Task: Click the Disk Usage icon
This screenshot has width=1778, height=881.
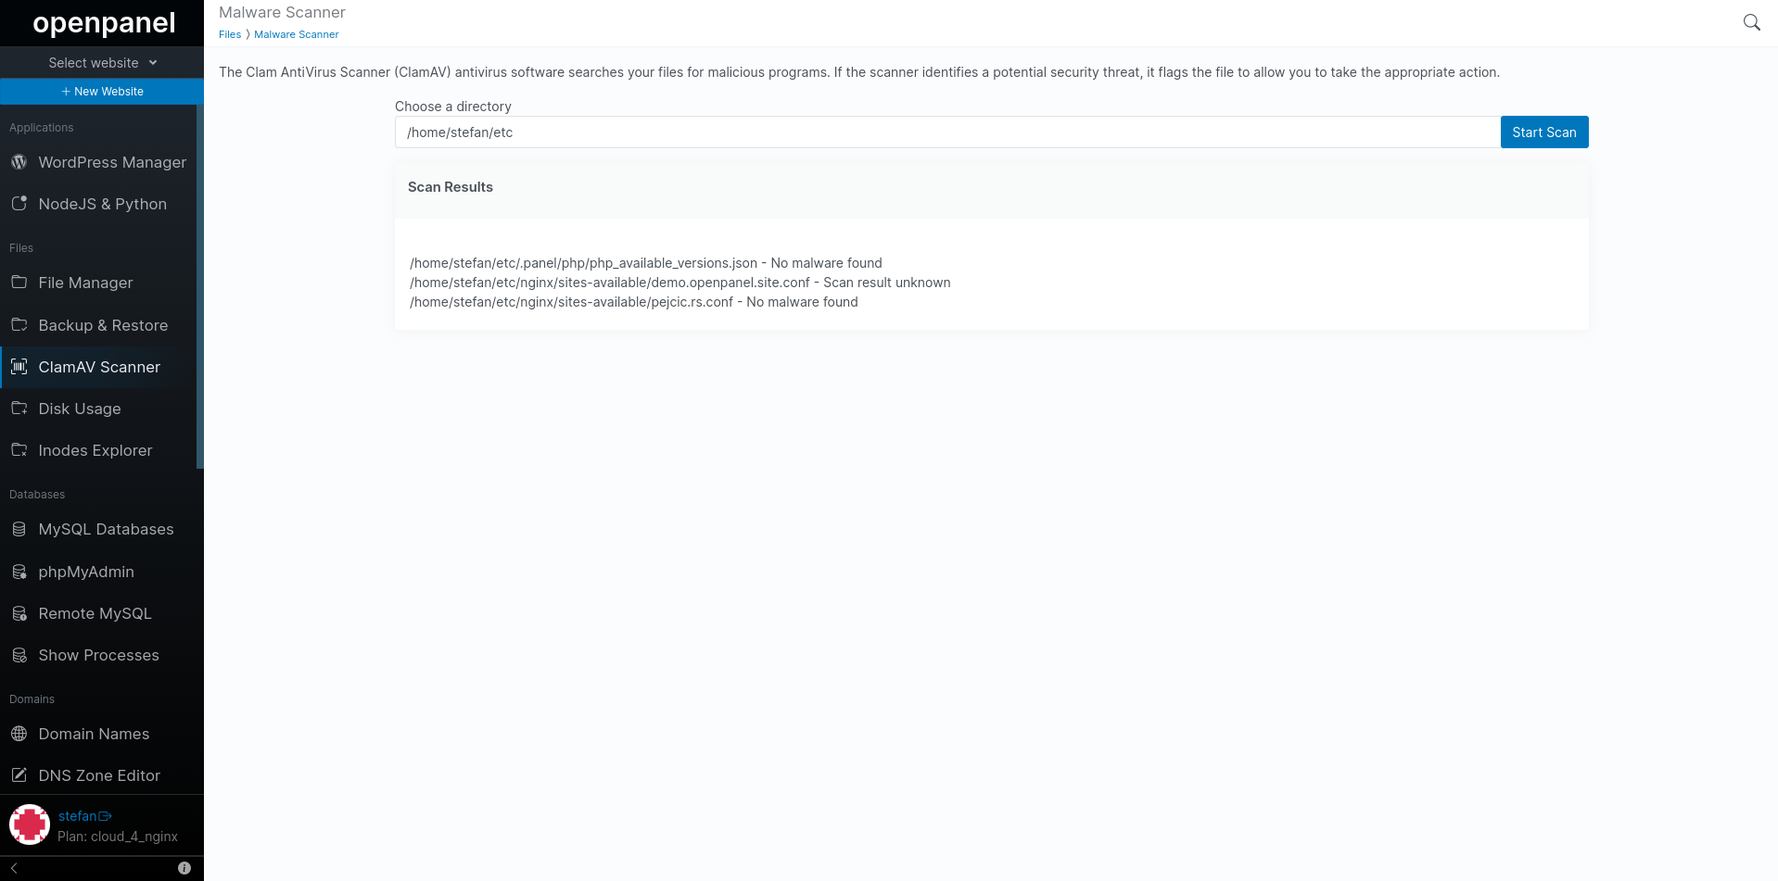Action: (19, 408)
